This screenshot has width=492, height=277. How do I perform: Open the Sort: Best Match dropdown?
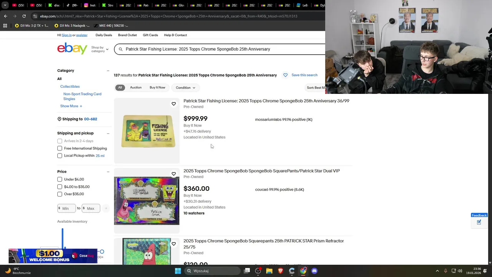(315, 88)
